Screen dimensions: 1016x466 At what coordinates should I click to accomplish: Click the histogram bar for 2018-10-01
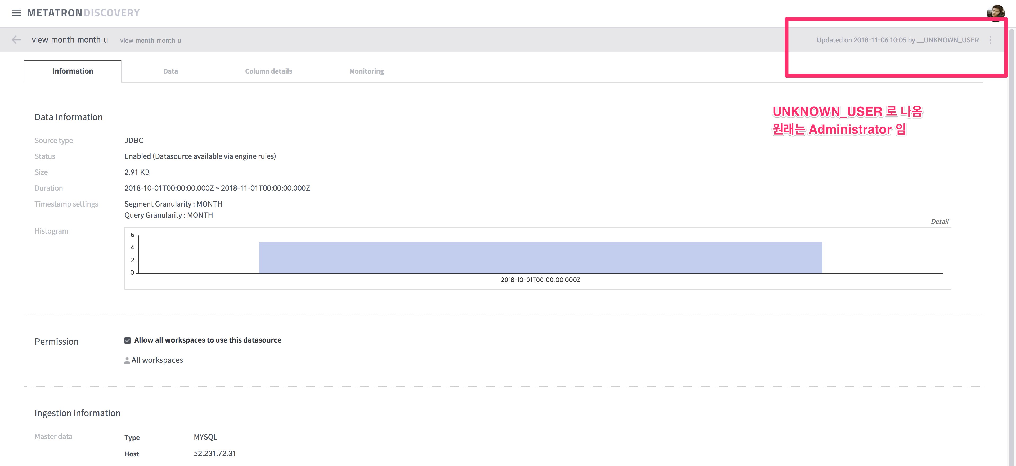click(540, 257)
